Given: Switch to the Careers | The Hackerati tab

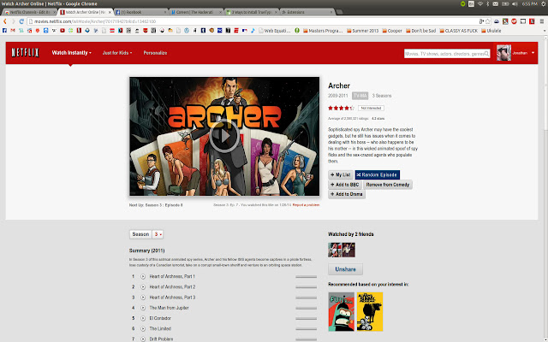Looking at the screenshot, I should (196, 12).
